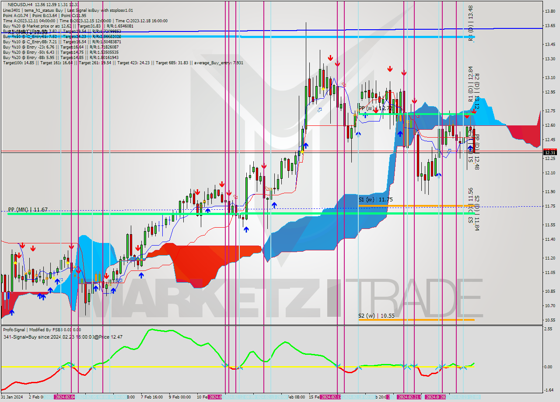Viewport: 560px width, 402px height.
Task: Click the 0.00 indicator scale value
Action: [x=549, y=367]
